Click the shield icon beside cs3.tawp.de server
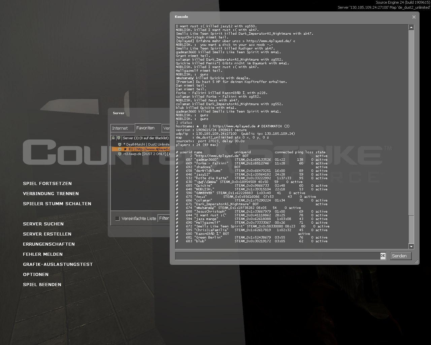 120,154
